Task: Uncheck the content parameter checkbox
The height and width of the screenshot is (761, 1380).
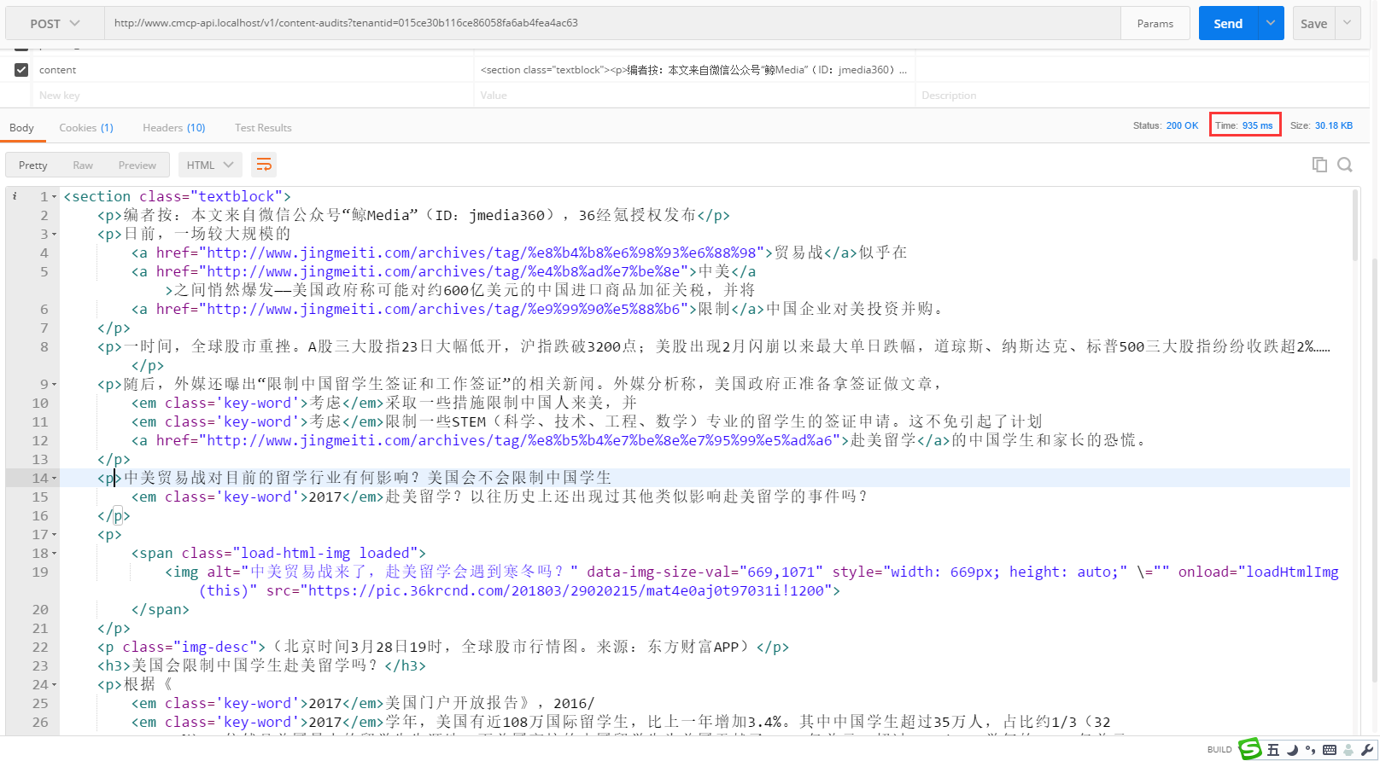Action: pyautogui.click(x=21, y=70)
